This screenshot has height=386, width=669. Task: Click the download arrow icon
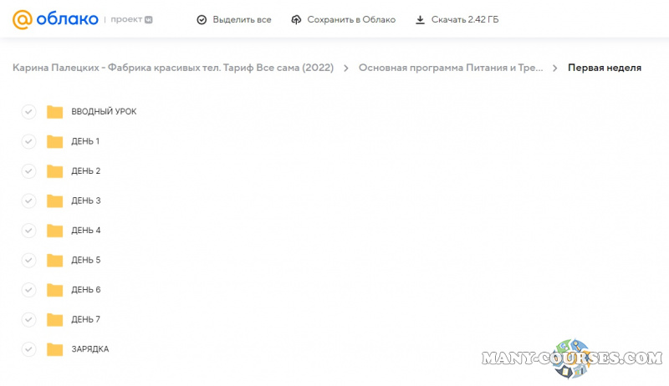[x=420, y=19]
